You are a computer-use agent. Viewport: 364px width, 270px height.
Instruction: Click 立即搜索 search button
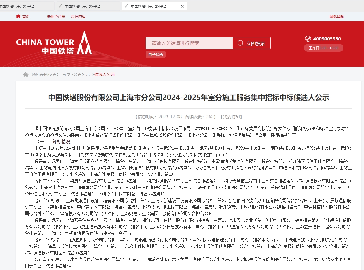pos(251,43)
